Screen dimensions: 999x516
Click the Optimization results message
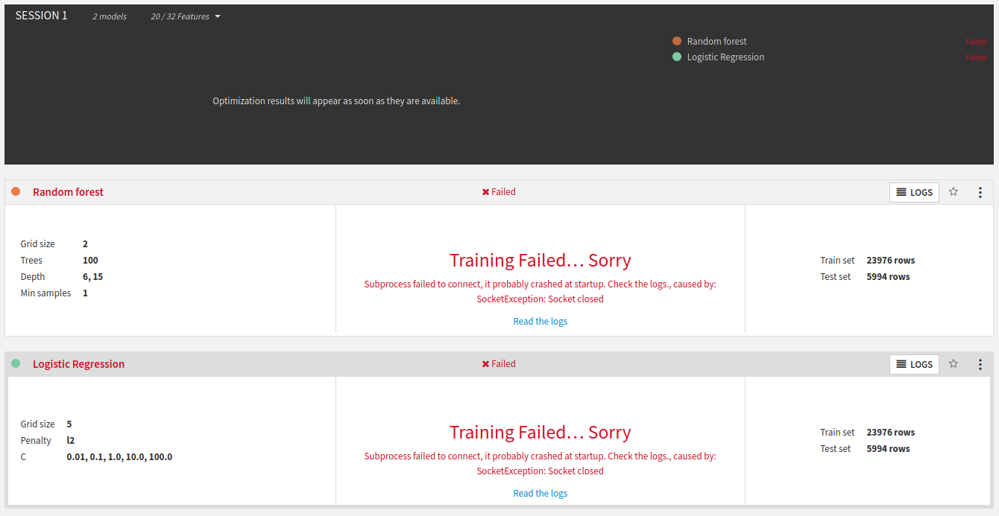click(336, 101)
